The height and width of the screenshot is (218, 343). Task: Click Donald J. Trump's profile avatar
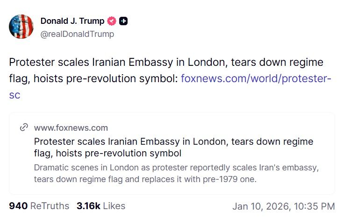click(x=21, y=26)
